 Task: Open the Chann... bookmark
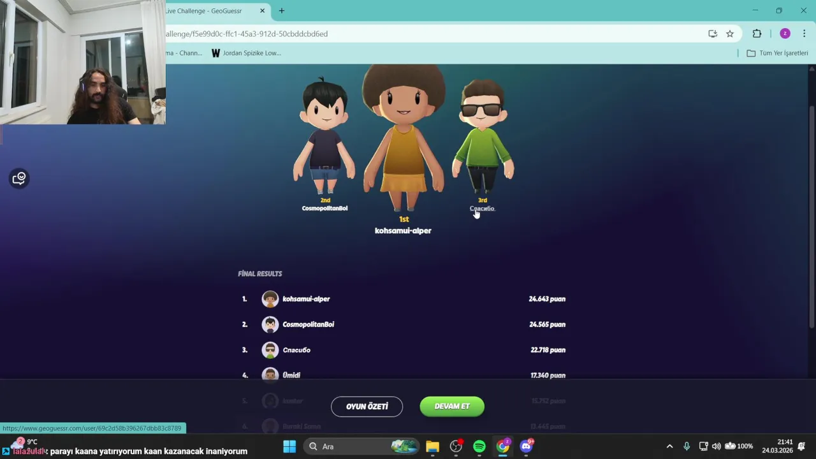pos(184,53)
